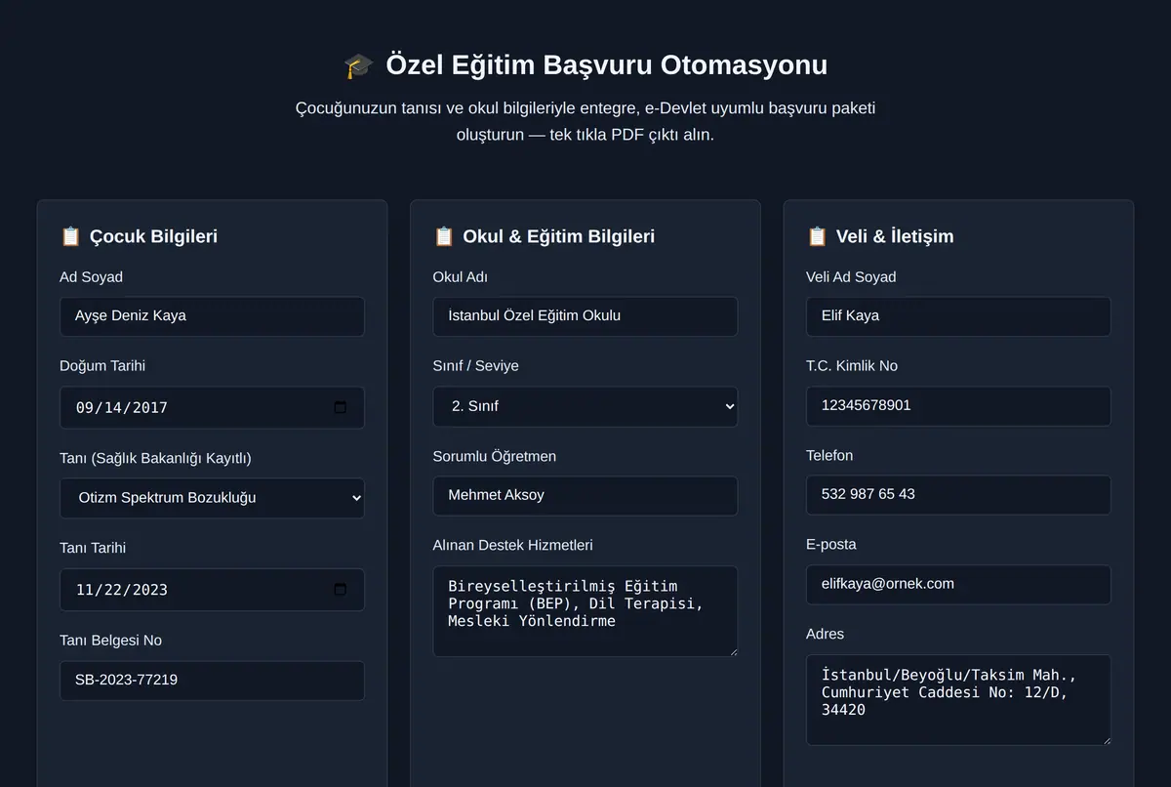Click the T.C. Kimlik No field
This screenshot has width=1171, height=787.
(958, 405)
